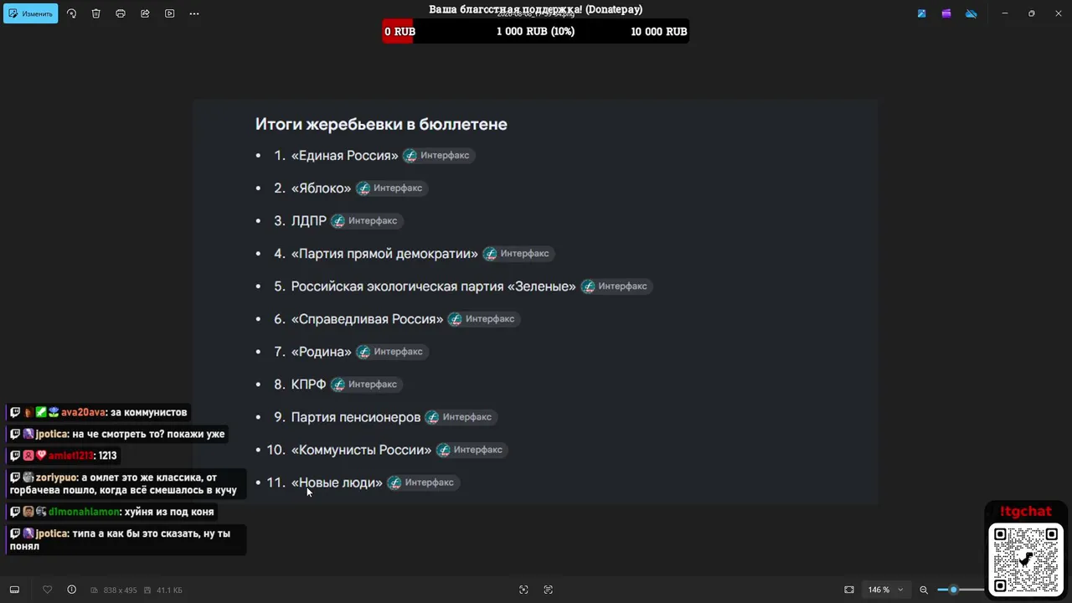The height and width of the screenshot is (603, 1072).
Task: Show file info with the info icon
Action: (x=71, y=590)
